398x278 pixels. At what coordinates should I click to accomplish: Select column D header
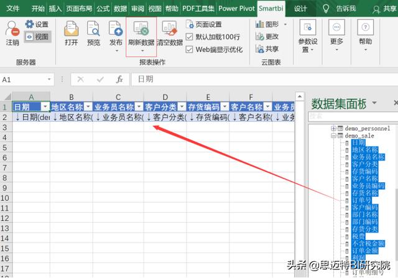click(x=165, y=97)
